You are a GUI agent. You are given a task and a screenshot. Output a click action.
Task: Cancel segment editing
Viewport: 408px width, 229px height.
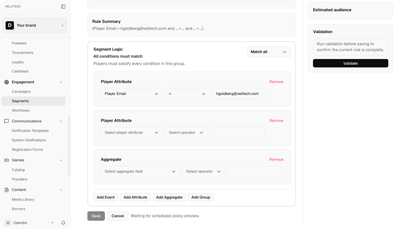click(x=117, y=216)
